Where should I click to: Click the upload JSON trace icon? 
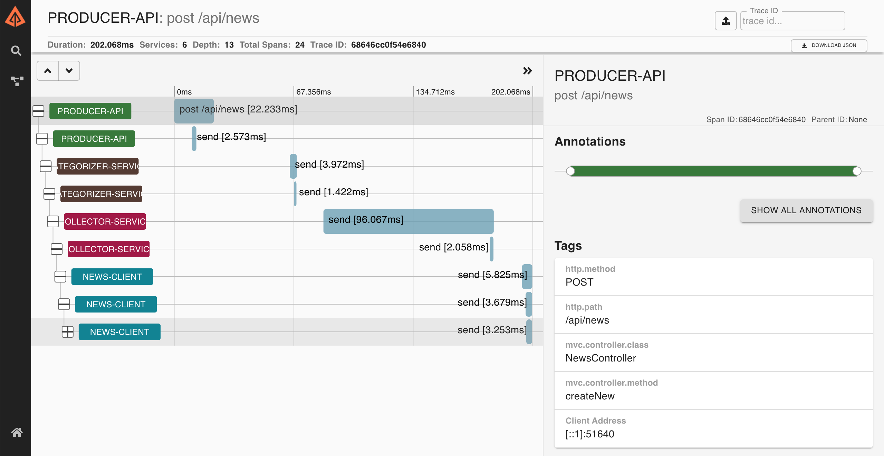tap(726, 21)
